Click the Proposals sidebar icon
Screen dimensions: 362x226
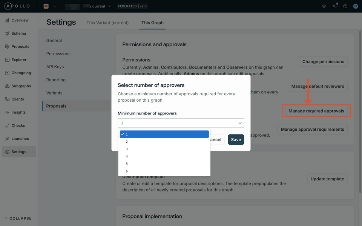pyautogui.click(x=8, y=47)
